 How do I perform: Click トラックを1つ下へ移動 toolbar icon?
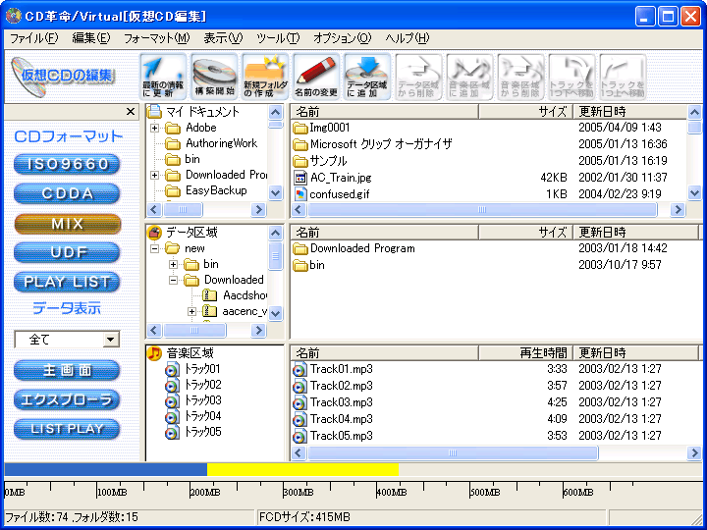tap(571, 77)
